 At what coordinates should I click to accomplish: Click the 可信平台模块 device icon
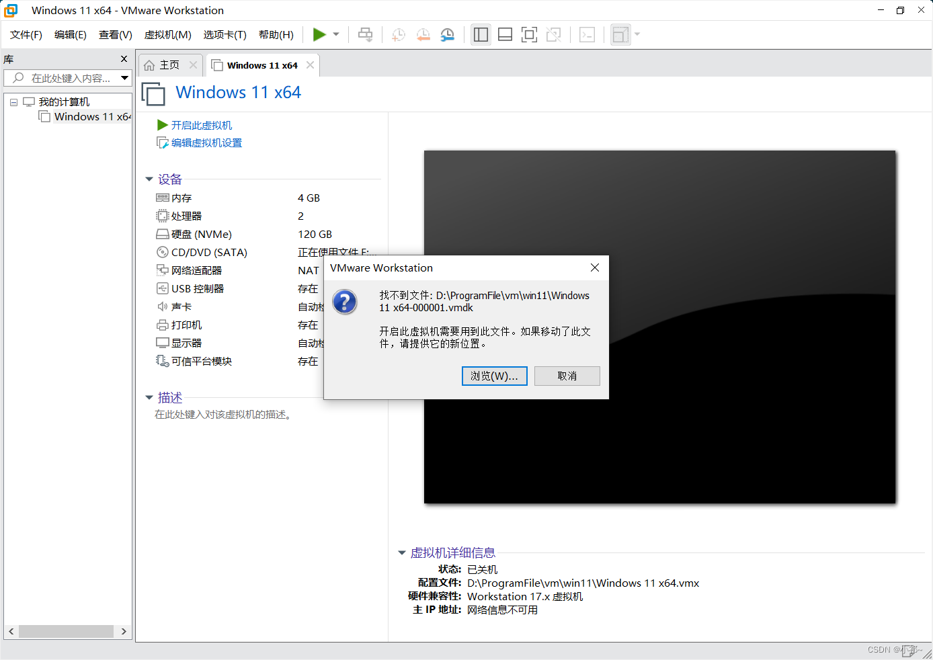[163, 361]
